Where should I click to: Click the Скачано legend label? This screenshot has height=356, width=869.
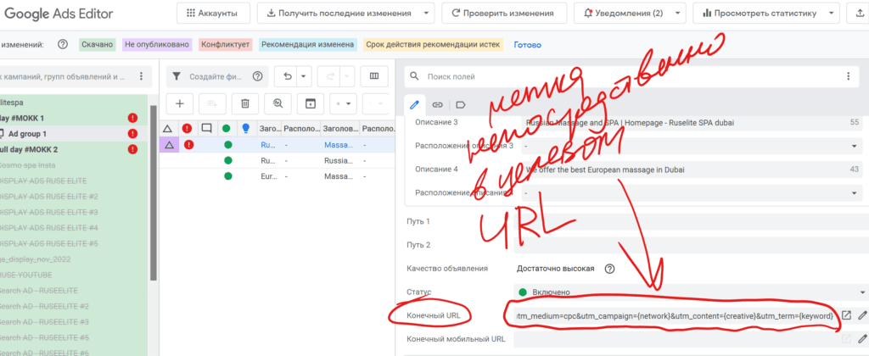(97, 45)
